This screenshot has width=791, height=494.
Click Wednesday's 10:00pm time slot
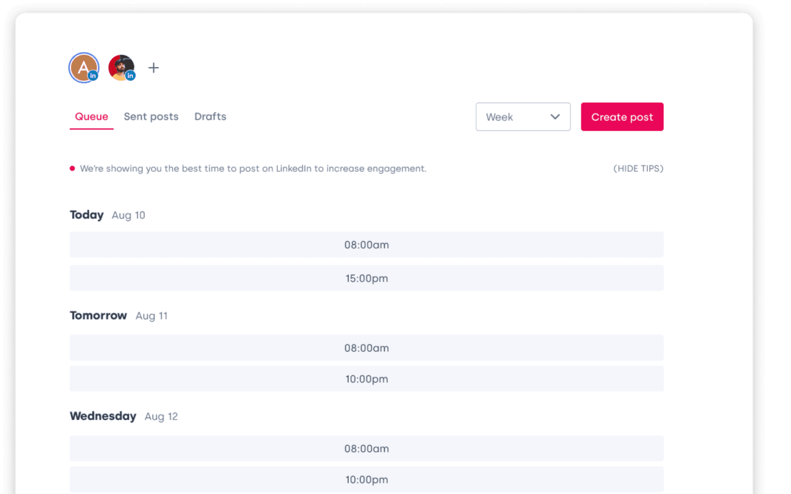click(x=366, y=479)
